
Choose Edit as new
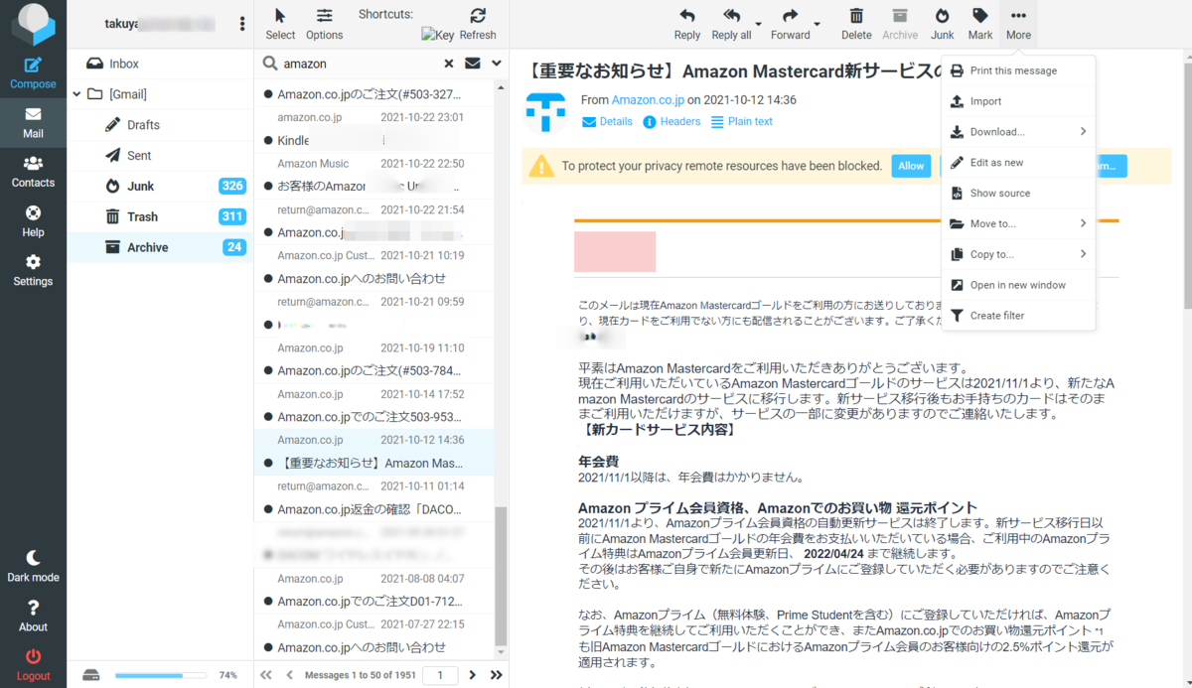[x=1018, y=163]
